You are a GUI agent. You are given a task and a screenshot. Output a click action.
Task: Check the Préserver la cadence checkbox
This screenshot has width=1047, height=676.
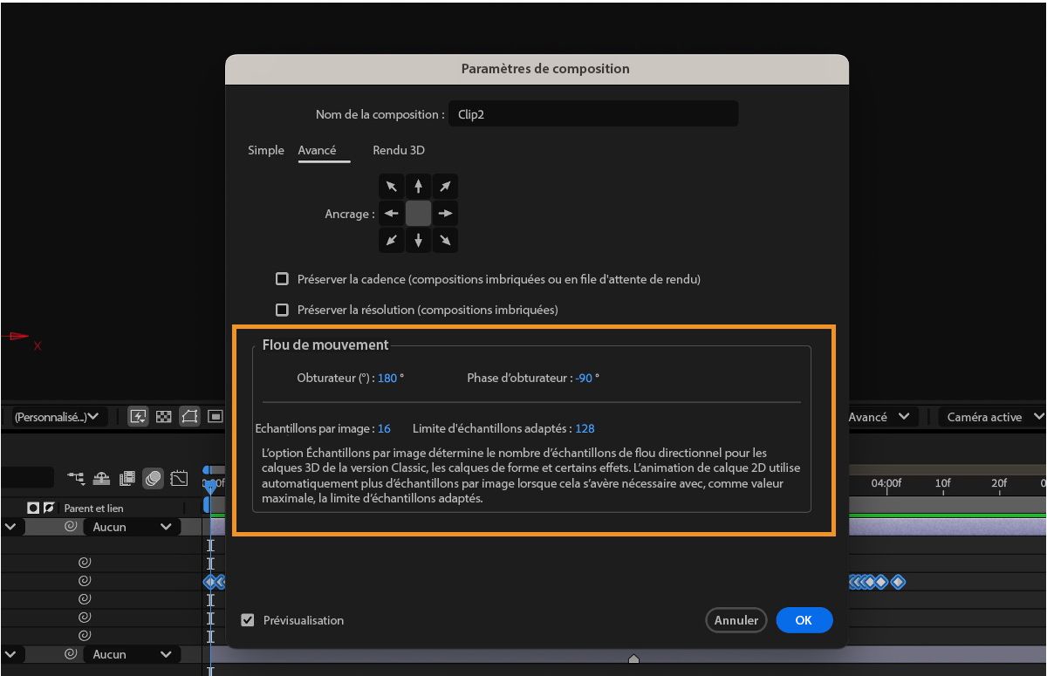[282, 278]
